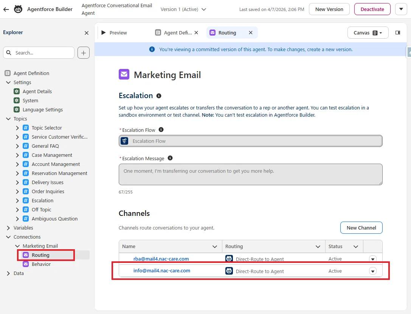Click the info icon next to Escalation heading
This screenshot has width=411, height=314.
pyautogui.click(x=159, y=96)
